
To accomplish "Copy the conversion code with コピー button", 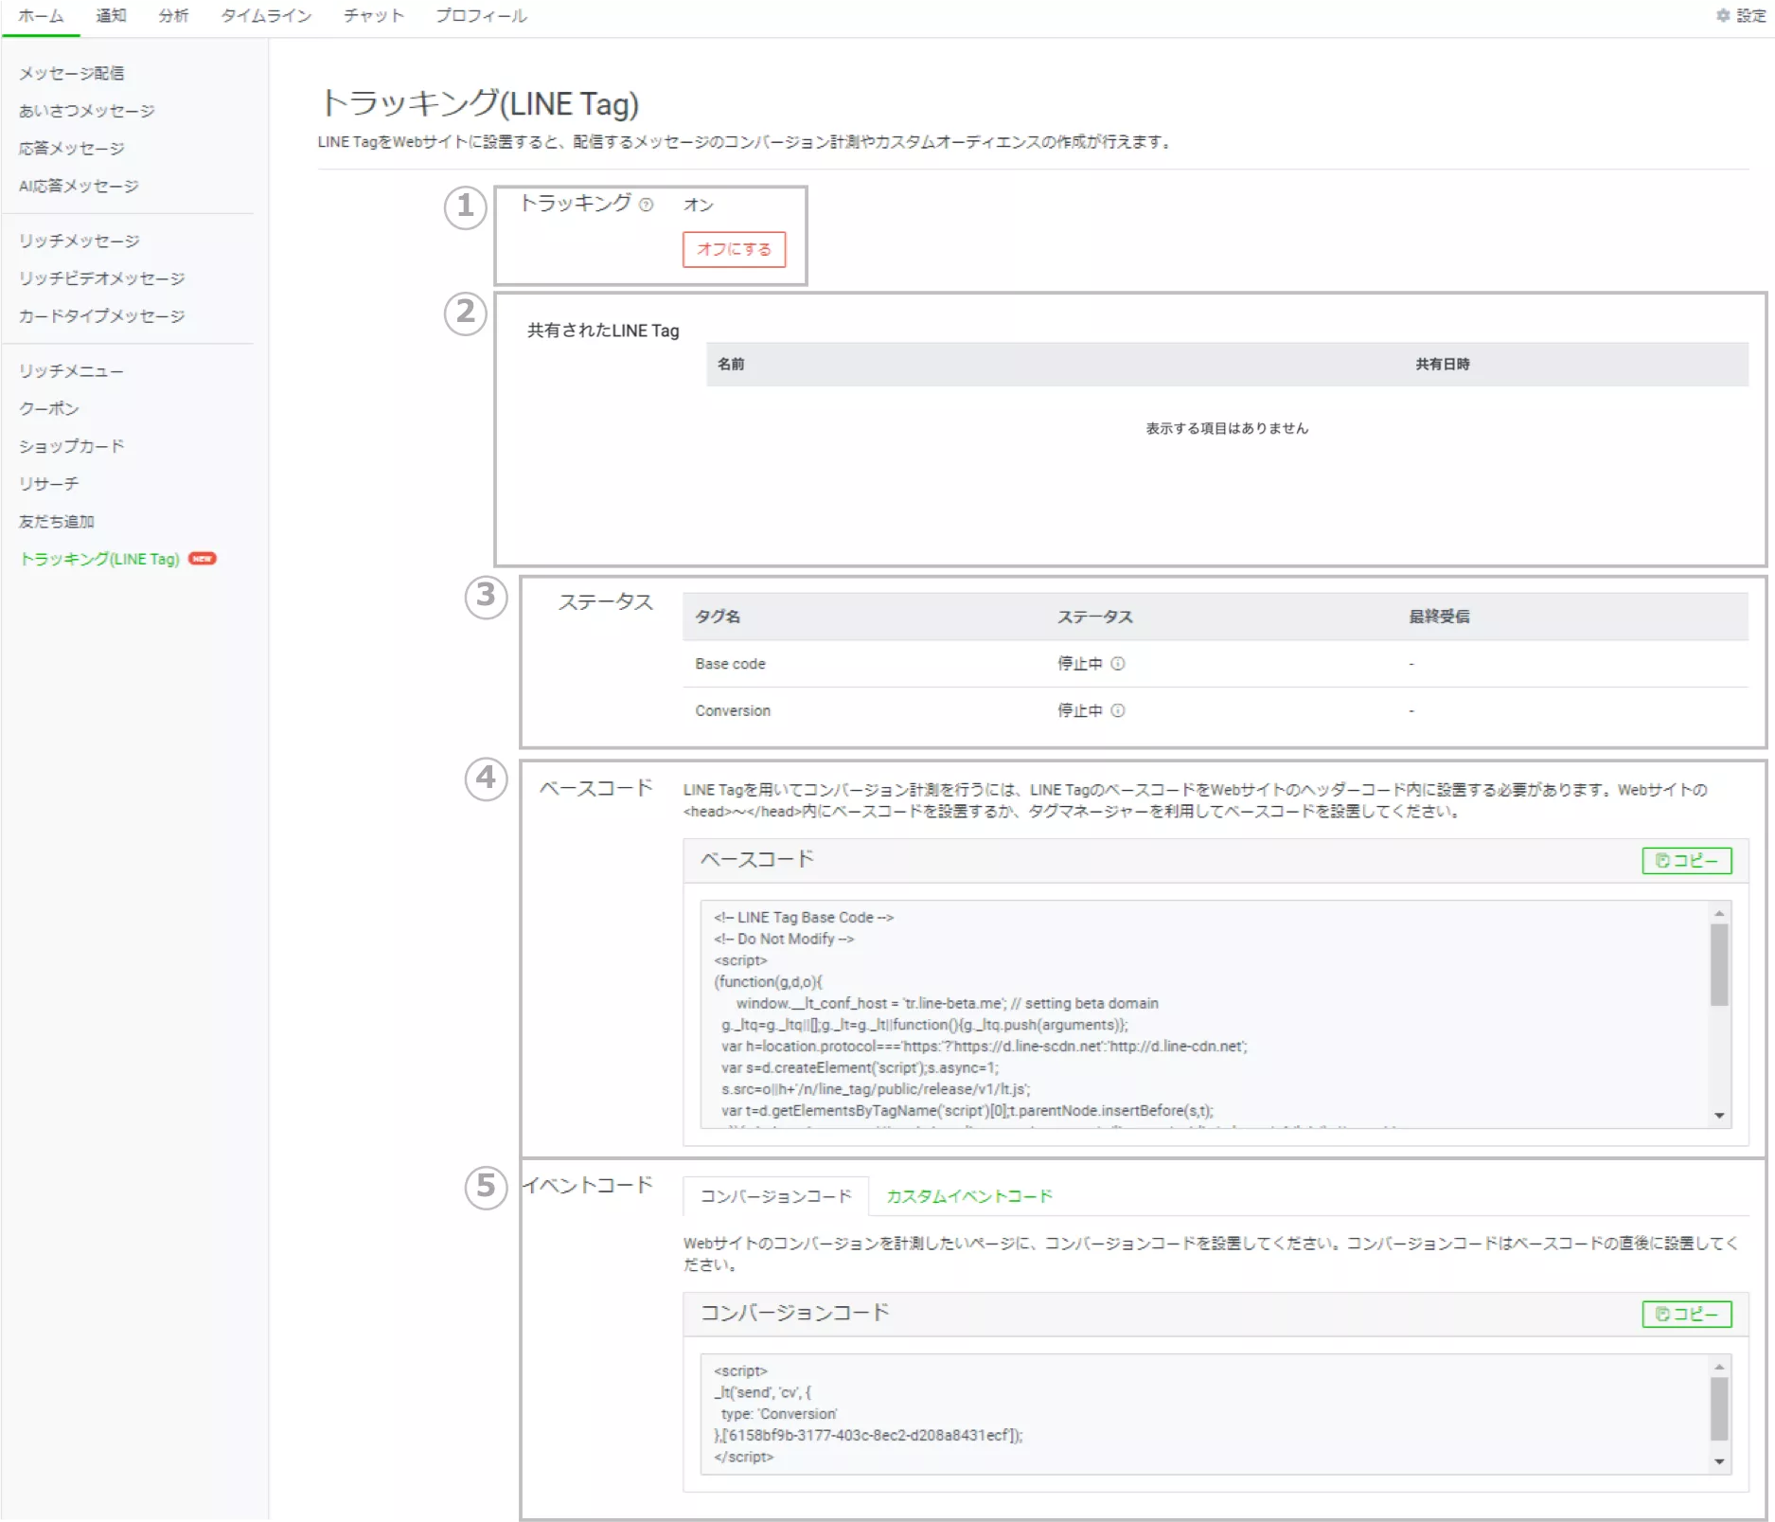I will (x=1686, y=1314).
